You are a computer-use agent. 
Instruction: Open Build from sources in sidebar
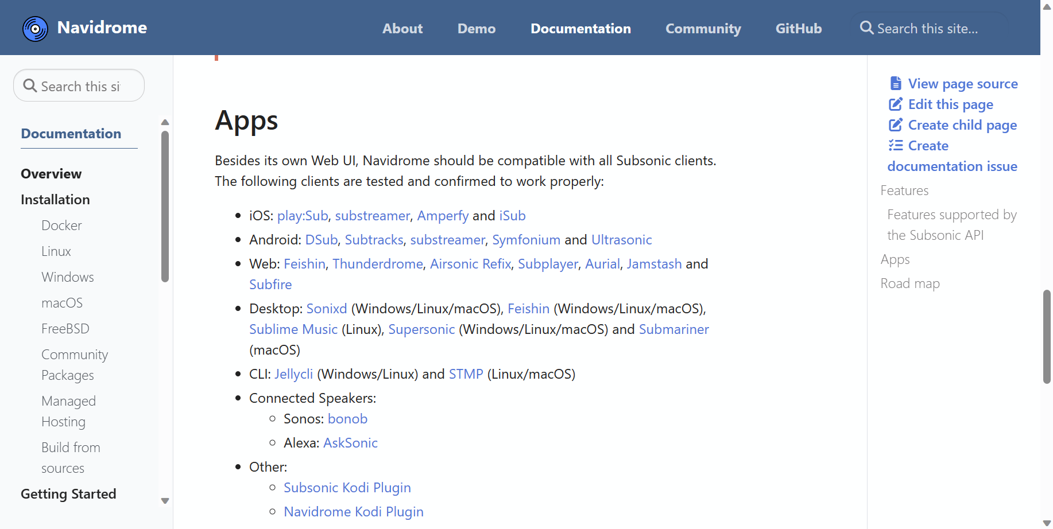tap(71, 458)
